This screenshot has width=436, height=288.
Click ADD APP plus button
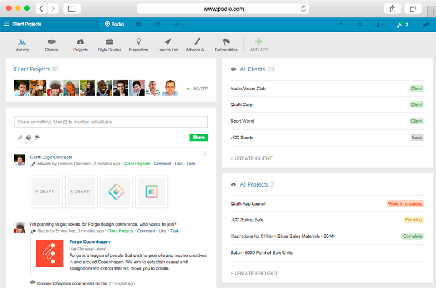pos(258,44)
